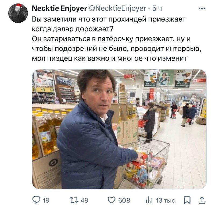Open the tweet via its 5 ч timestamp
The width and height of the screenshot is (215, 209).
pyautogui.click(x=157, y=9)
